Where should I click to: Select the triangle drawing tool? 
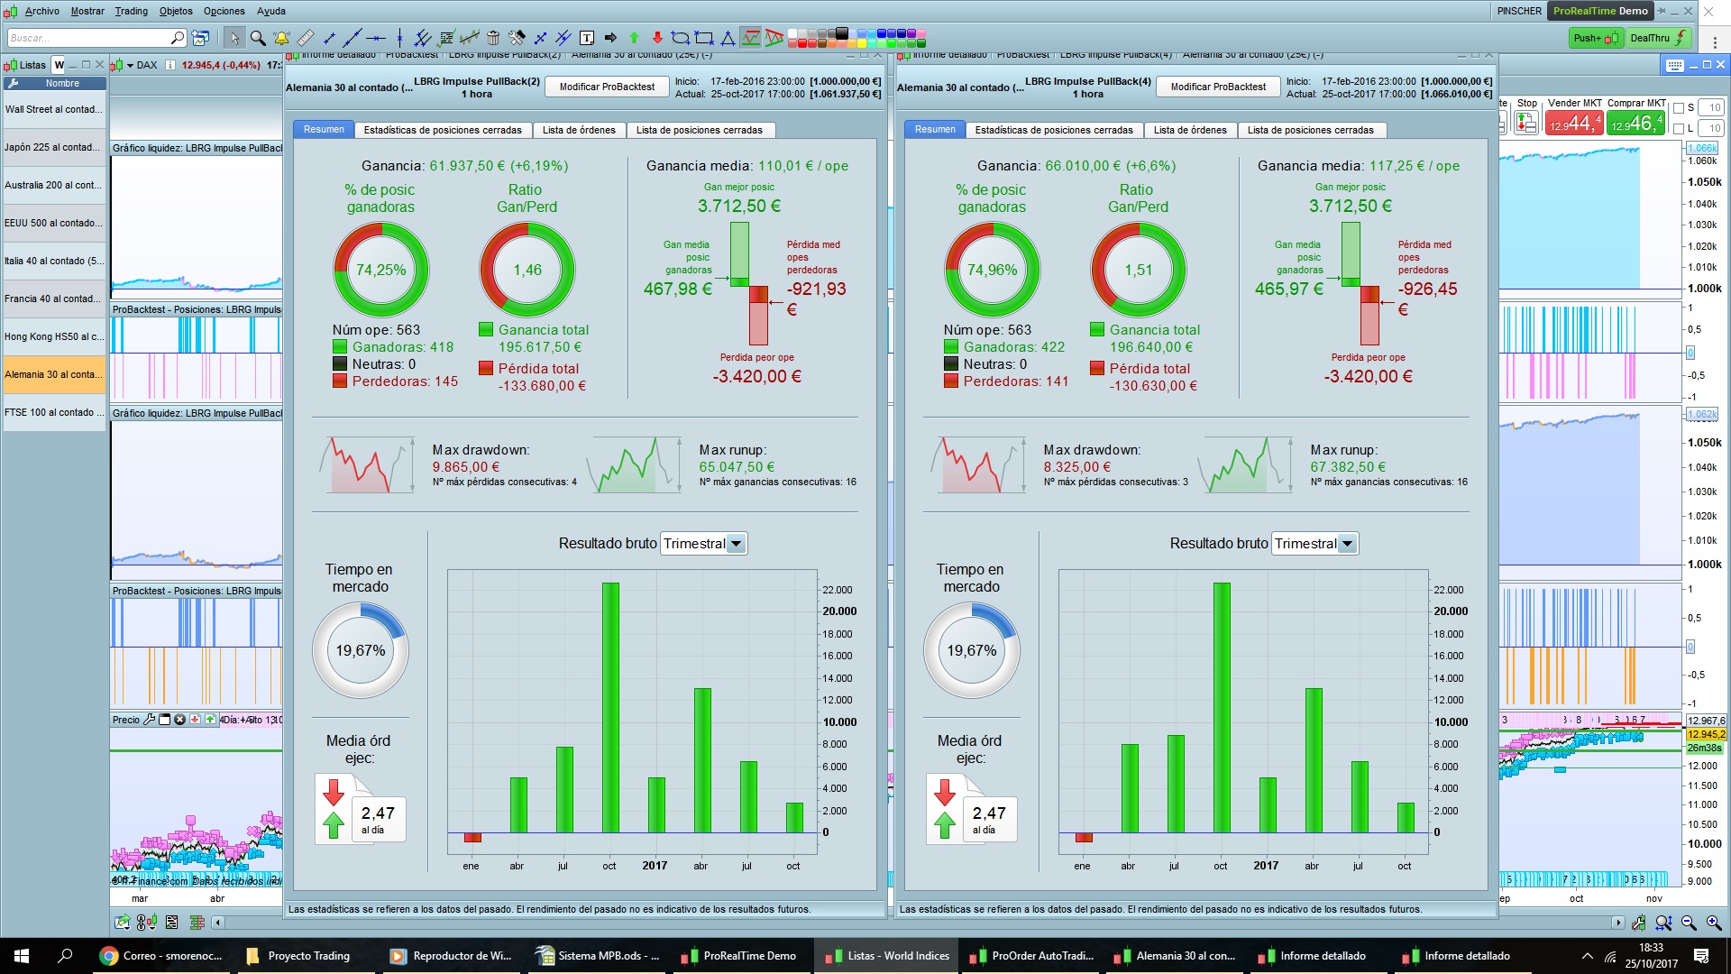[728, 38]
